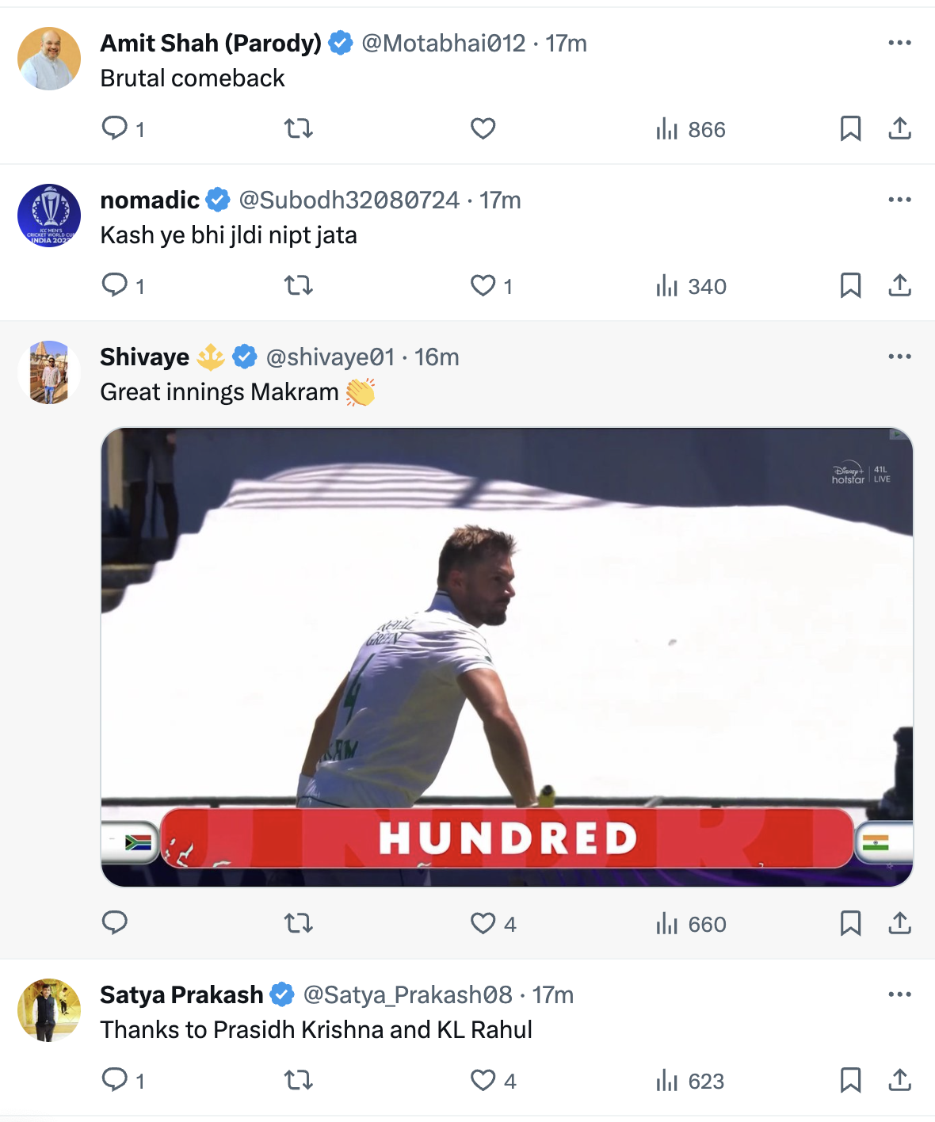Expand more menu on Satya Prakash's tweet
The width and height of the screenshot is (935, 1122).
click(899, 994)
